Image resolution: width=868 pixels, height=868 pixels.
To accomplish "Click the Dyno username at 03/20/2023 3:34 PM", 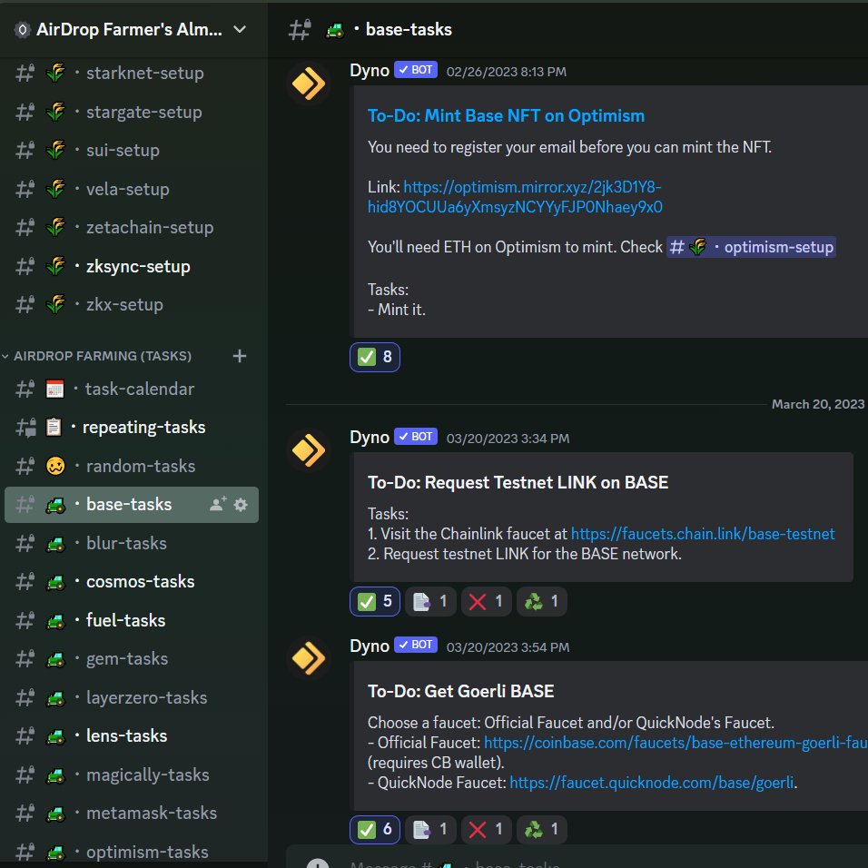I will click(370, 438).
